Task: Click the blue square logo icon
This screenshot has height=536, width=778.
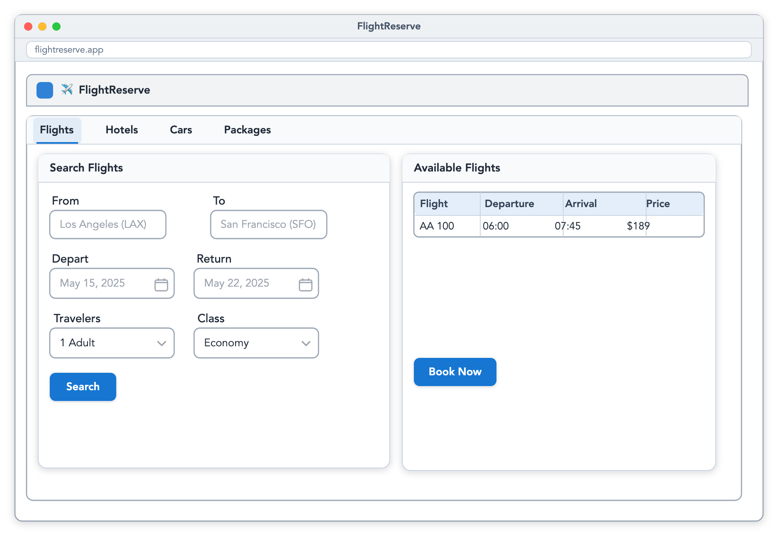Action: (x=45, y=90)
